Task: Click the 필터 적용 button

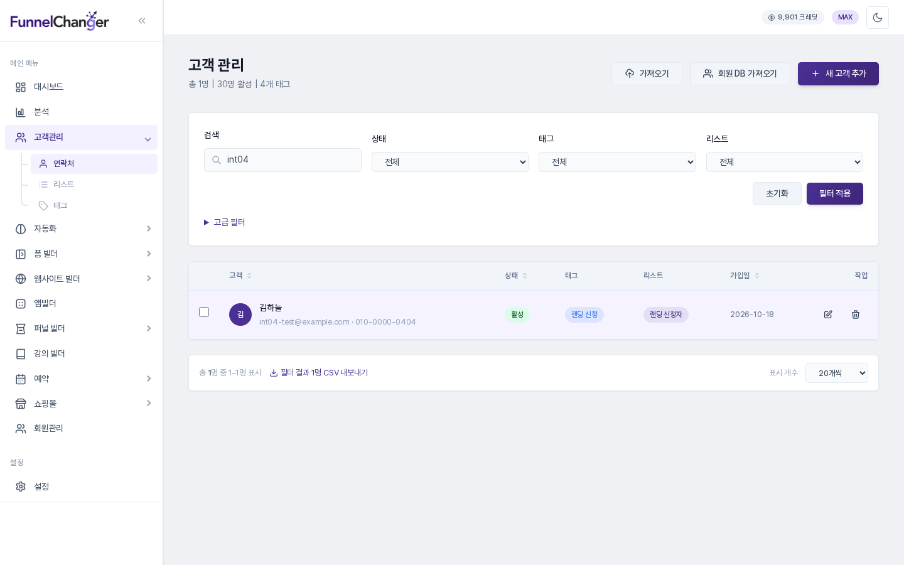Action: click(x=835, y=193)
